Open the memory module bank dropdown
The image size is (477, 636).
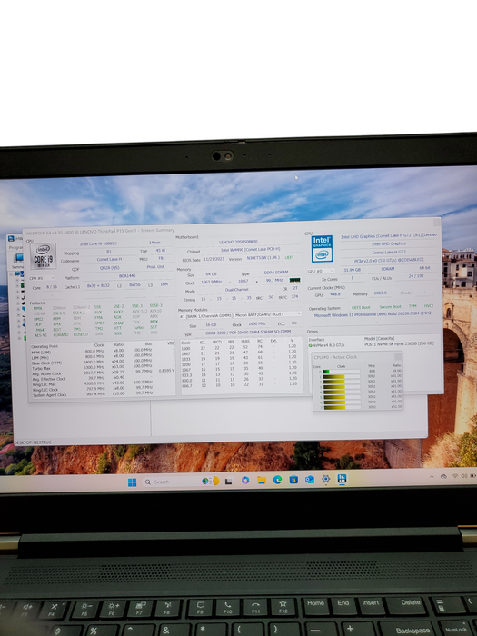click(240, 314)
